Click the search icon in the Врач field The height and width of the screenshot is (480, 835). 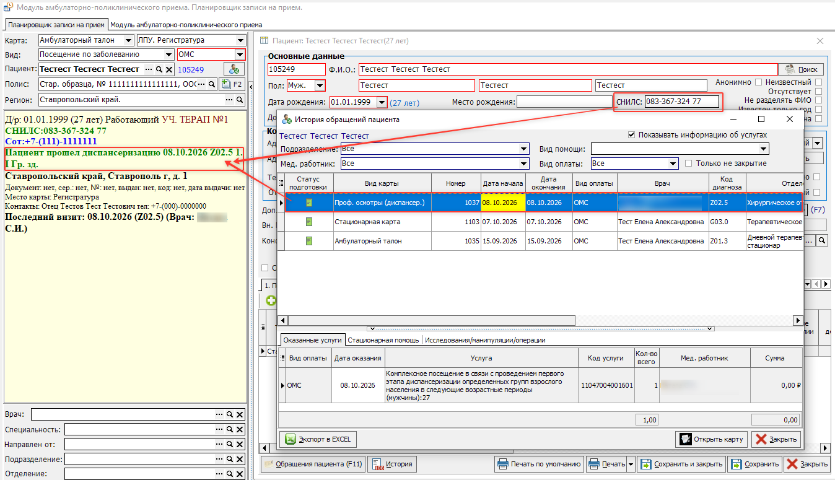click(229, 414)
